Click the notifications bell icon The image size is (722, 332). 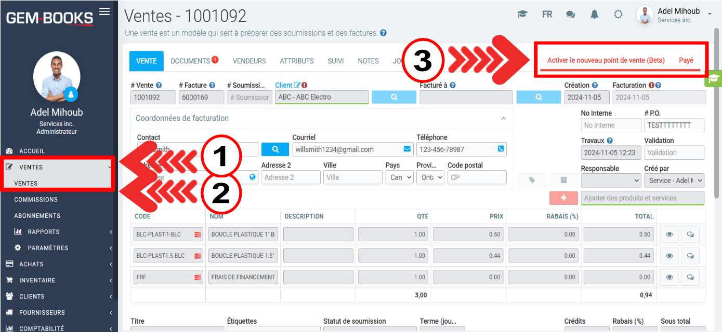click(594, 15)
